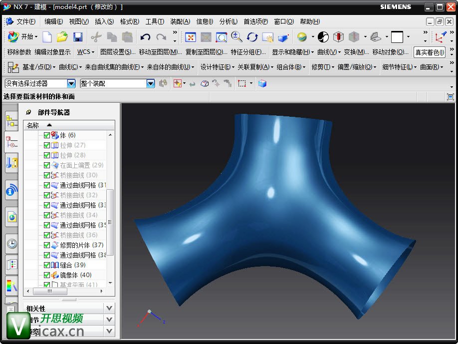Click the Save icon in the toolbar
This screenshot has height=344, width=458.
[x=78, y=37]
